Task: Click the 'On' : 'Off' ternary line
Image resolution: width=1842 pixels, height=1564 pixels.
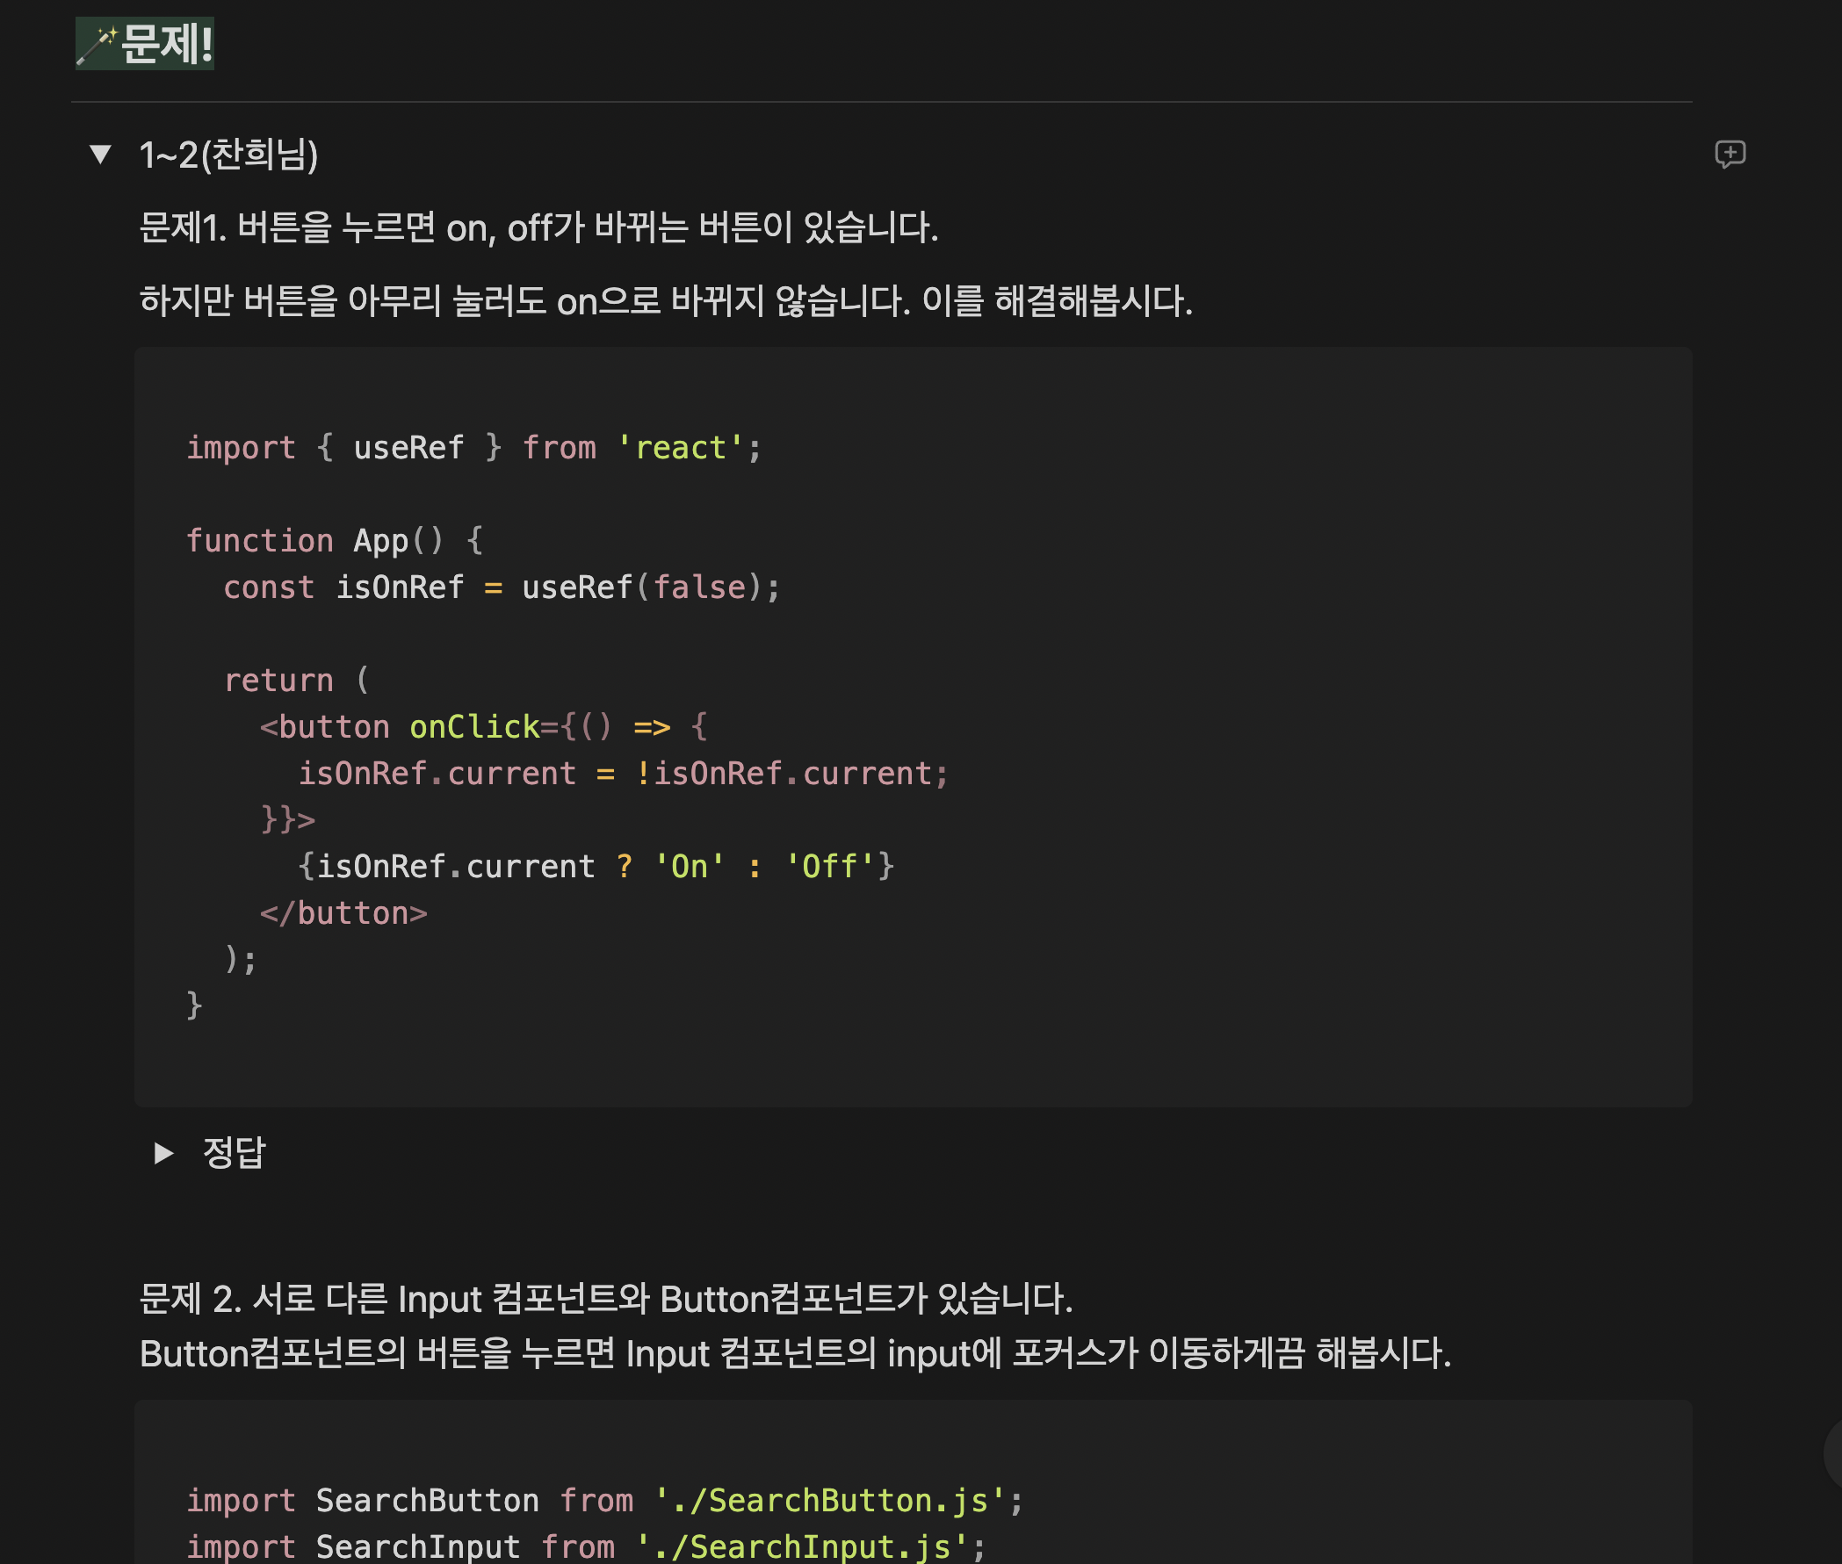Action: [x=595, y=866]
